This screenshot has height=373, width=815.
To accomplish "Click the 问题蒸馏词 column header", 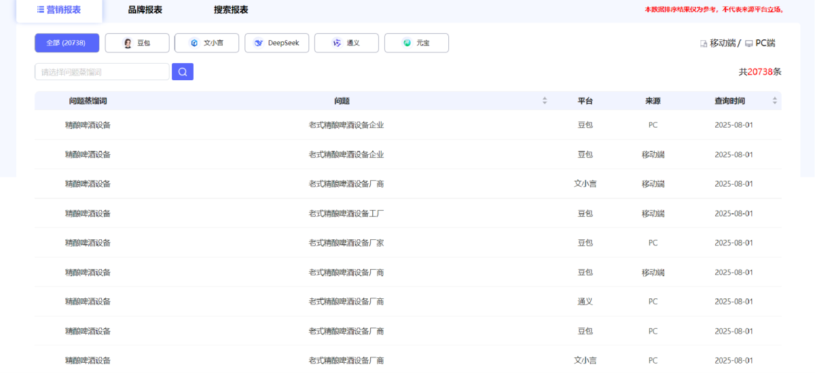I will 88,101.
